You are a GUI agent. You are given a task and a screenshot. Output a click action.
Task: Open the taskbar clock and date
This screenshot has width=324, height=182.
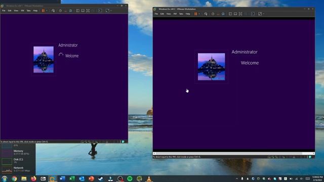point(317,178)
